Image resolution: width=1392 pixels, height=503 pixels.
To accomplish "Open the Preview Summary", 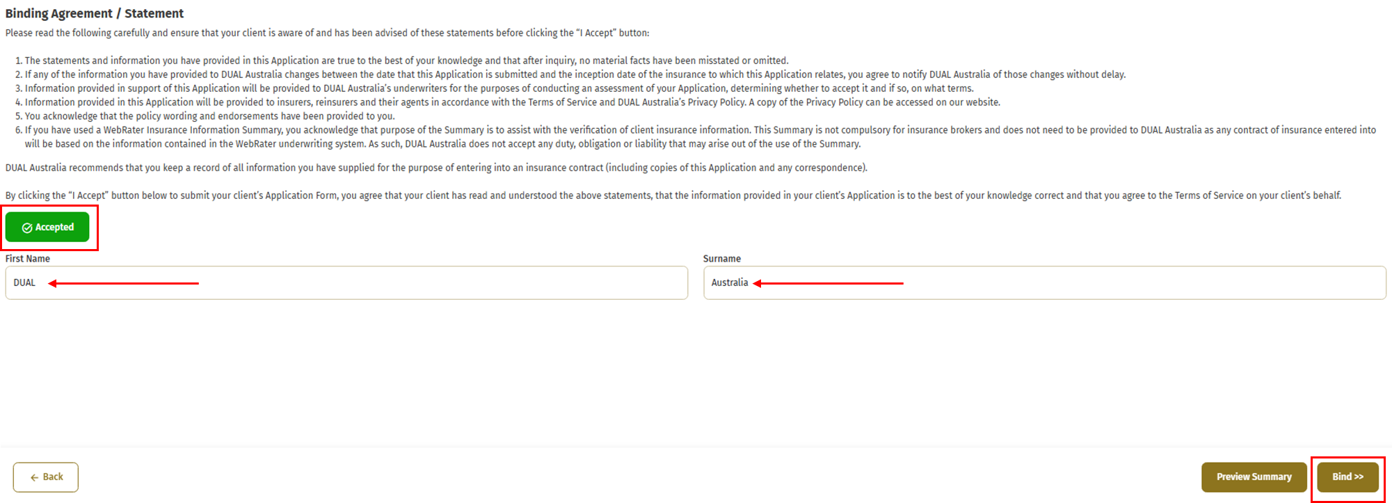I will (1254, 477).
